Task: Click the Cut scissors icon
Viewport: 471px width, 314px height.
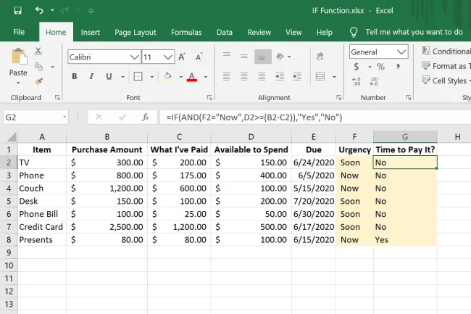Action: point(38,51)
